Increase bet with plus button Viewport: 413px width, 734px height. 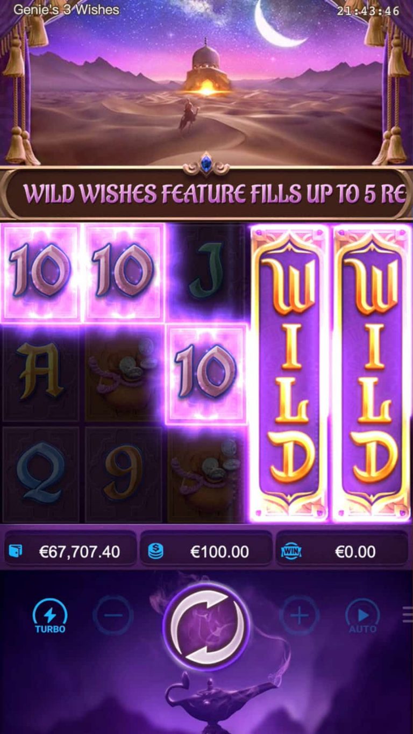click(x=299, y=615)
